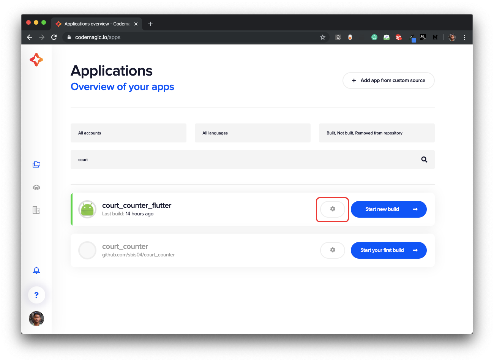Open the Chrome profile avatar

point(452,37)
